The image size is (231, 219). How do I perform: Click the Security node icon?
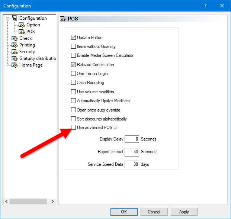(x=15, y=52)
